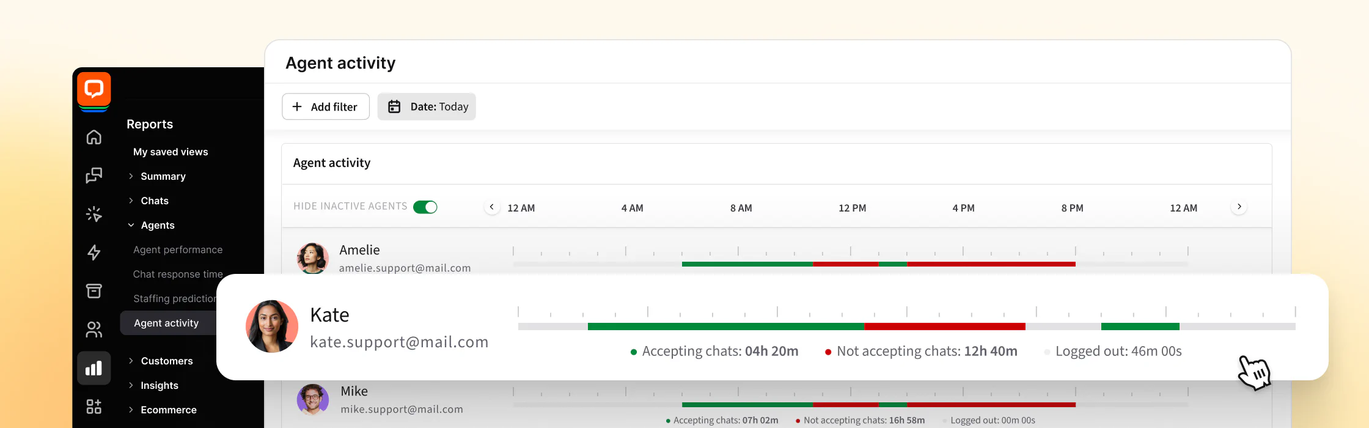Open the Automate lightning bolt icon

94,253
